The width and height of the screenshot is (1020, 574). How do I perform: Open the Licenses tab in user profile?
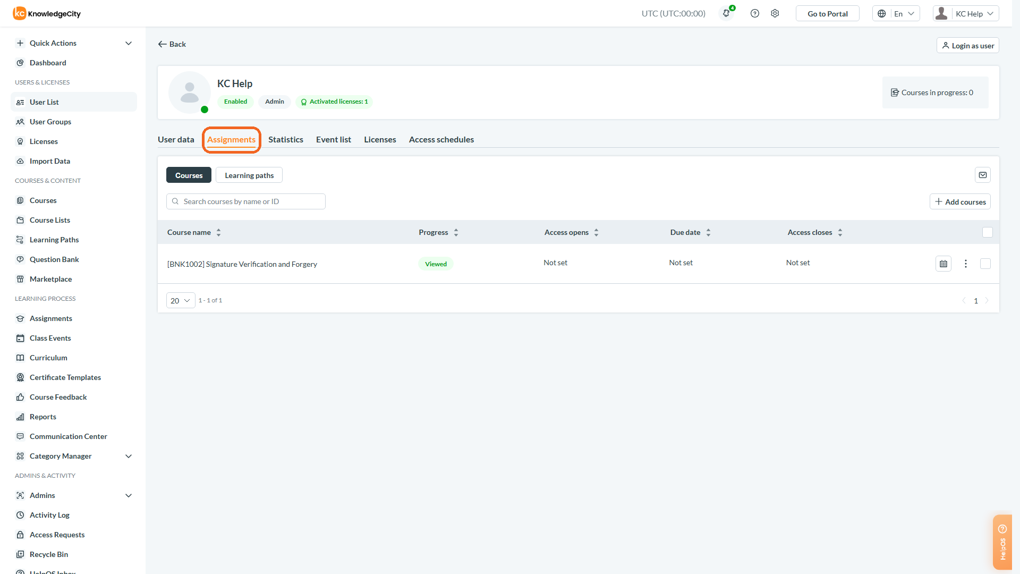pos(380,139)
